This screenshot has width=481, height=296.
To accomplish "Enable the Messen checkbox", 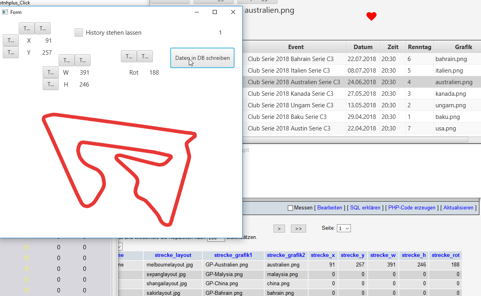I will tap(290, 208).
